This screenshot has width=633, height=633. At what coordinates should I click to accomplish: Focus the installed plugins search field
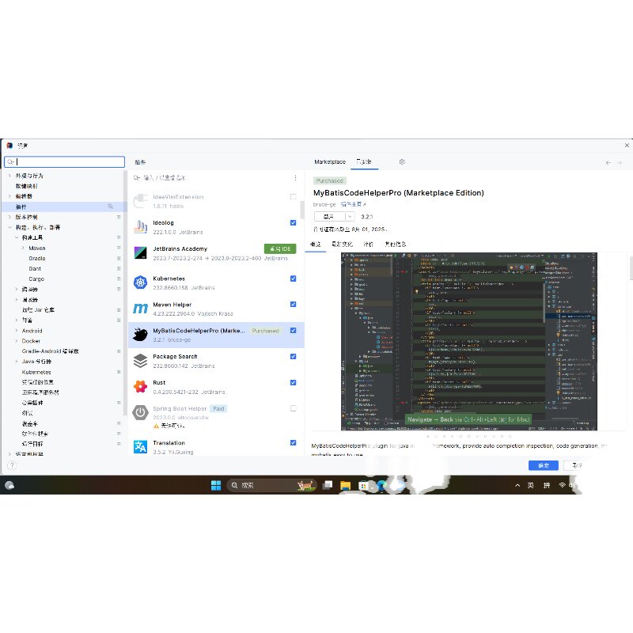(x=212, y=177)
